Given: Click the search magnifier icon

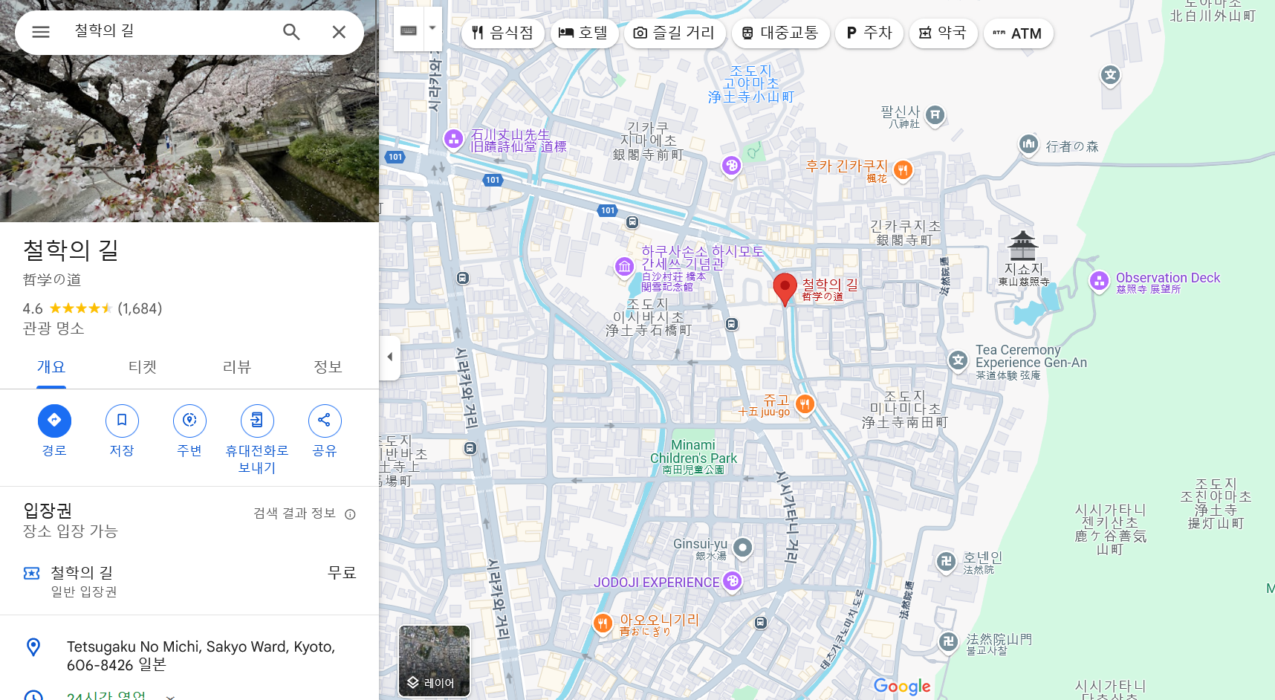Looking at the screenshot, I should (291, 32).
